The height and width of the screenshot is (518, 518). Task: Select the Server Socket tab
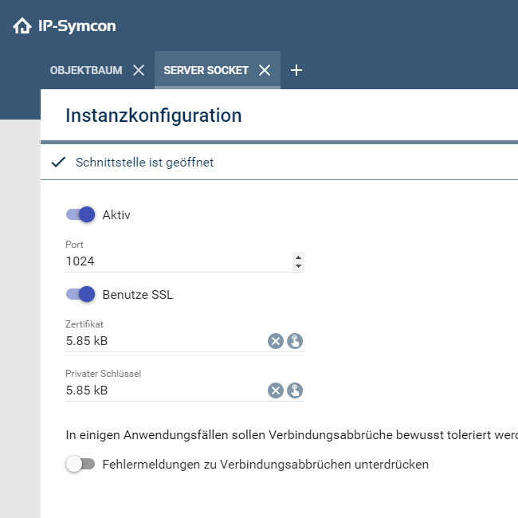pyautogui.click(x=206, y=70)
